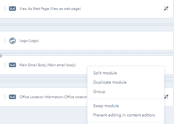Select the View As Web Page module label
Image resolution: width=174 pixels, height=124 pixels.
coord(50,9)
